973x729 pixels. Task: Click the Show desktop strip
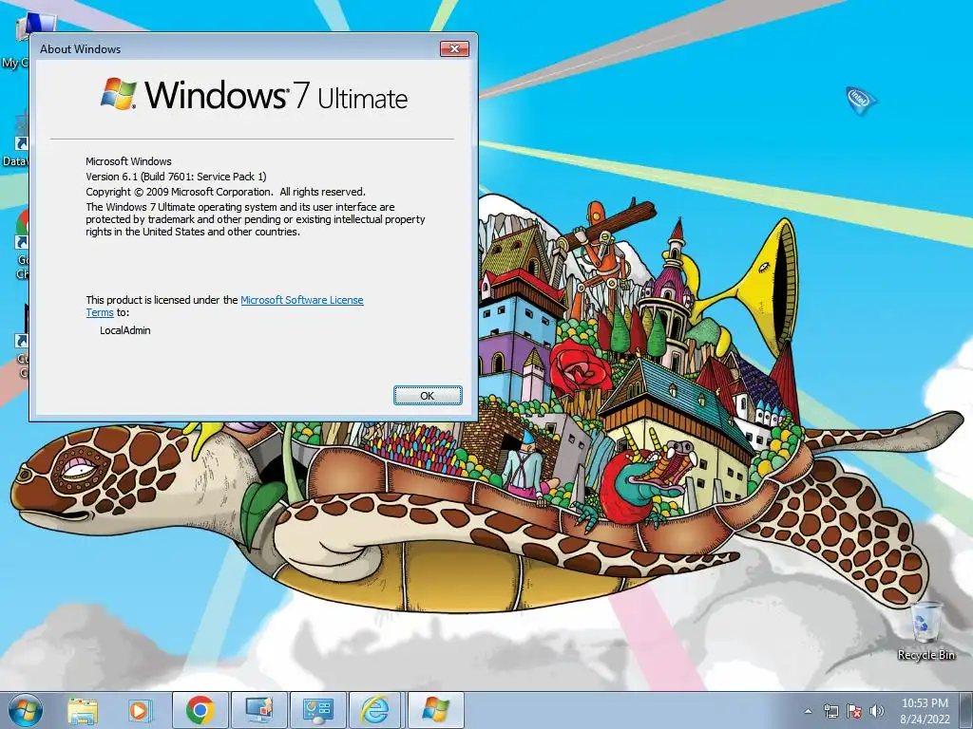coord(966,711)
